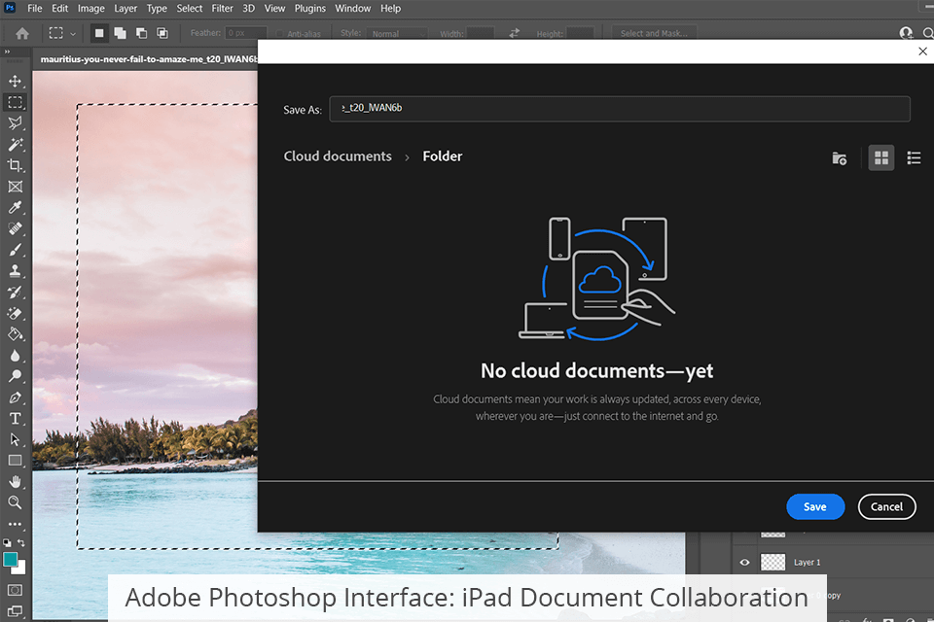Choose the Horizontal Type tool
934x622 pixels.
15,419
